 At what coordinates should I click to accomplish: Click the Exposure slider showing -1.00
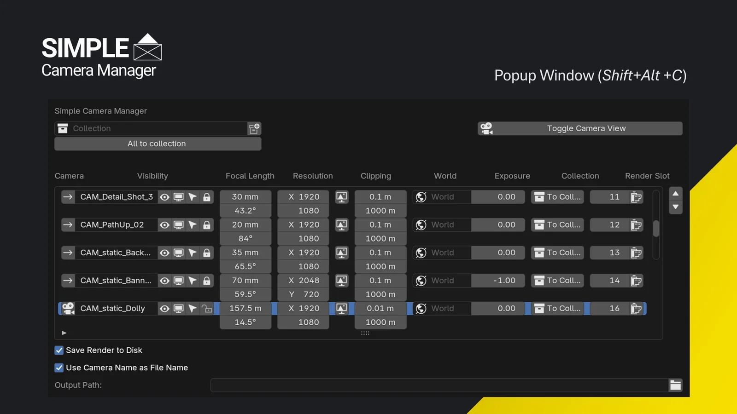click(x=498, y=280)
